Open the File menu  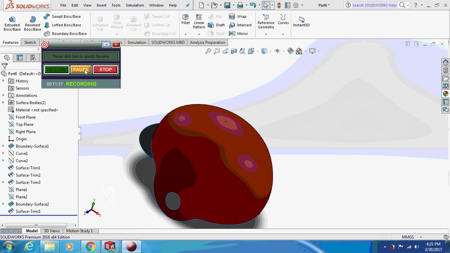(63, 5)
